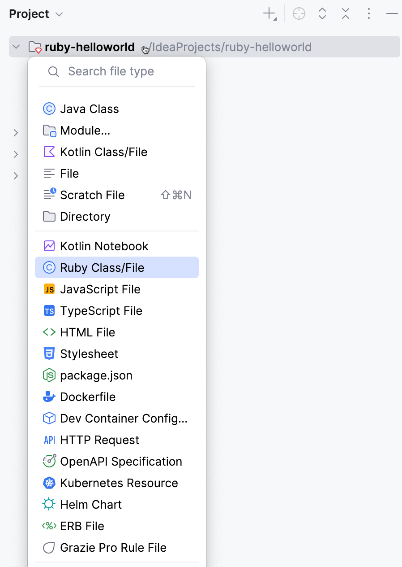Viewport: 402px width, 567px height.
Task: Choose Kotlin Notebook in the new file menu
Action: [x=104, y=246]
